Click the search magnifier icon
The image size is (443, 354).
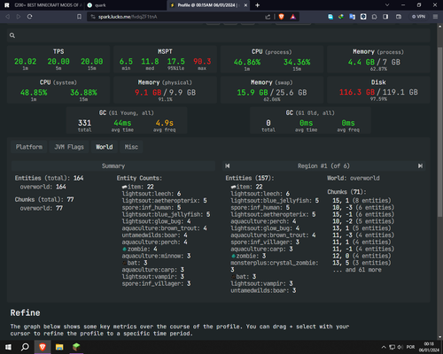tap(12, 35)
